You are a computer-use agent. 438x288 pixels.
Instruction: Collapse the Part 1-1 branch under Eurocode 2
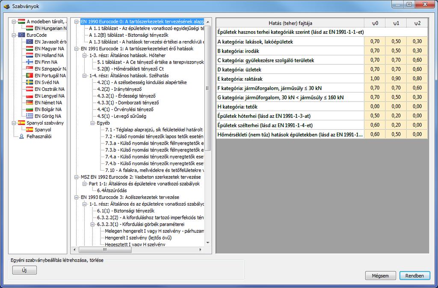(84, 184)
